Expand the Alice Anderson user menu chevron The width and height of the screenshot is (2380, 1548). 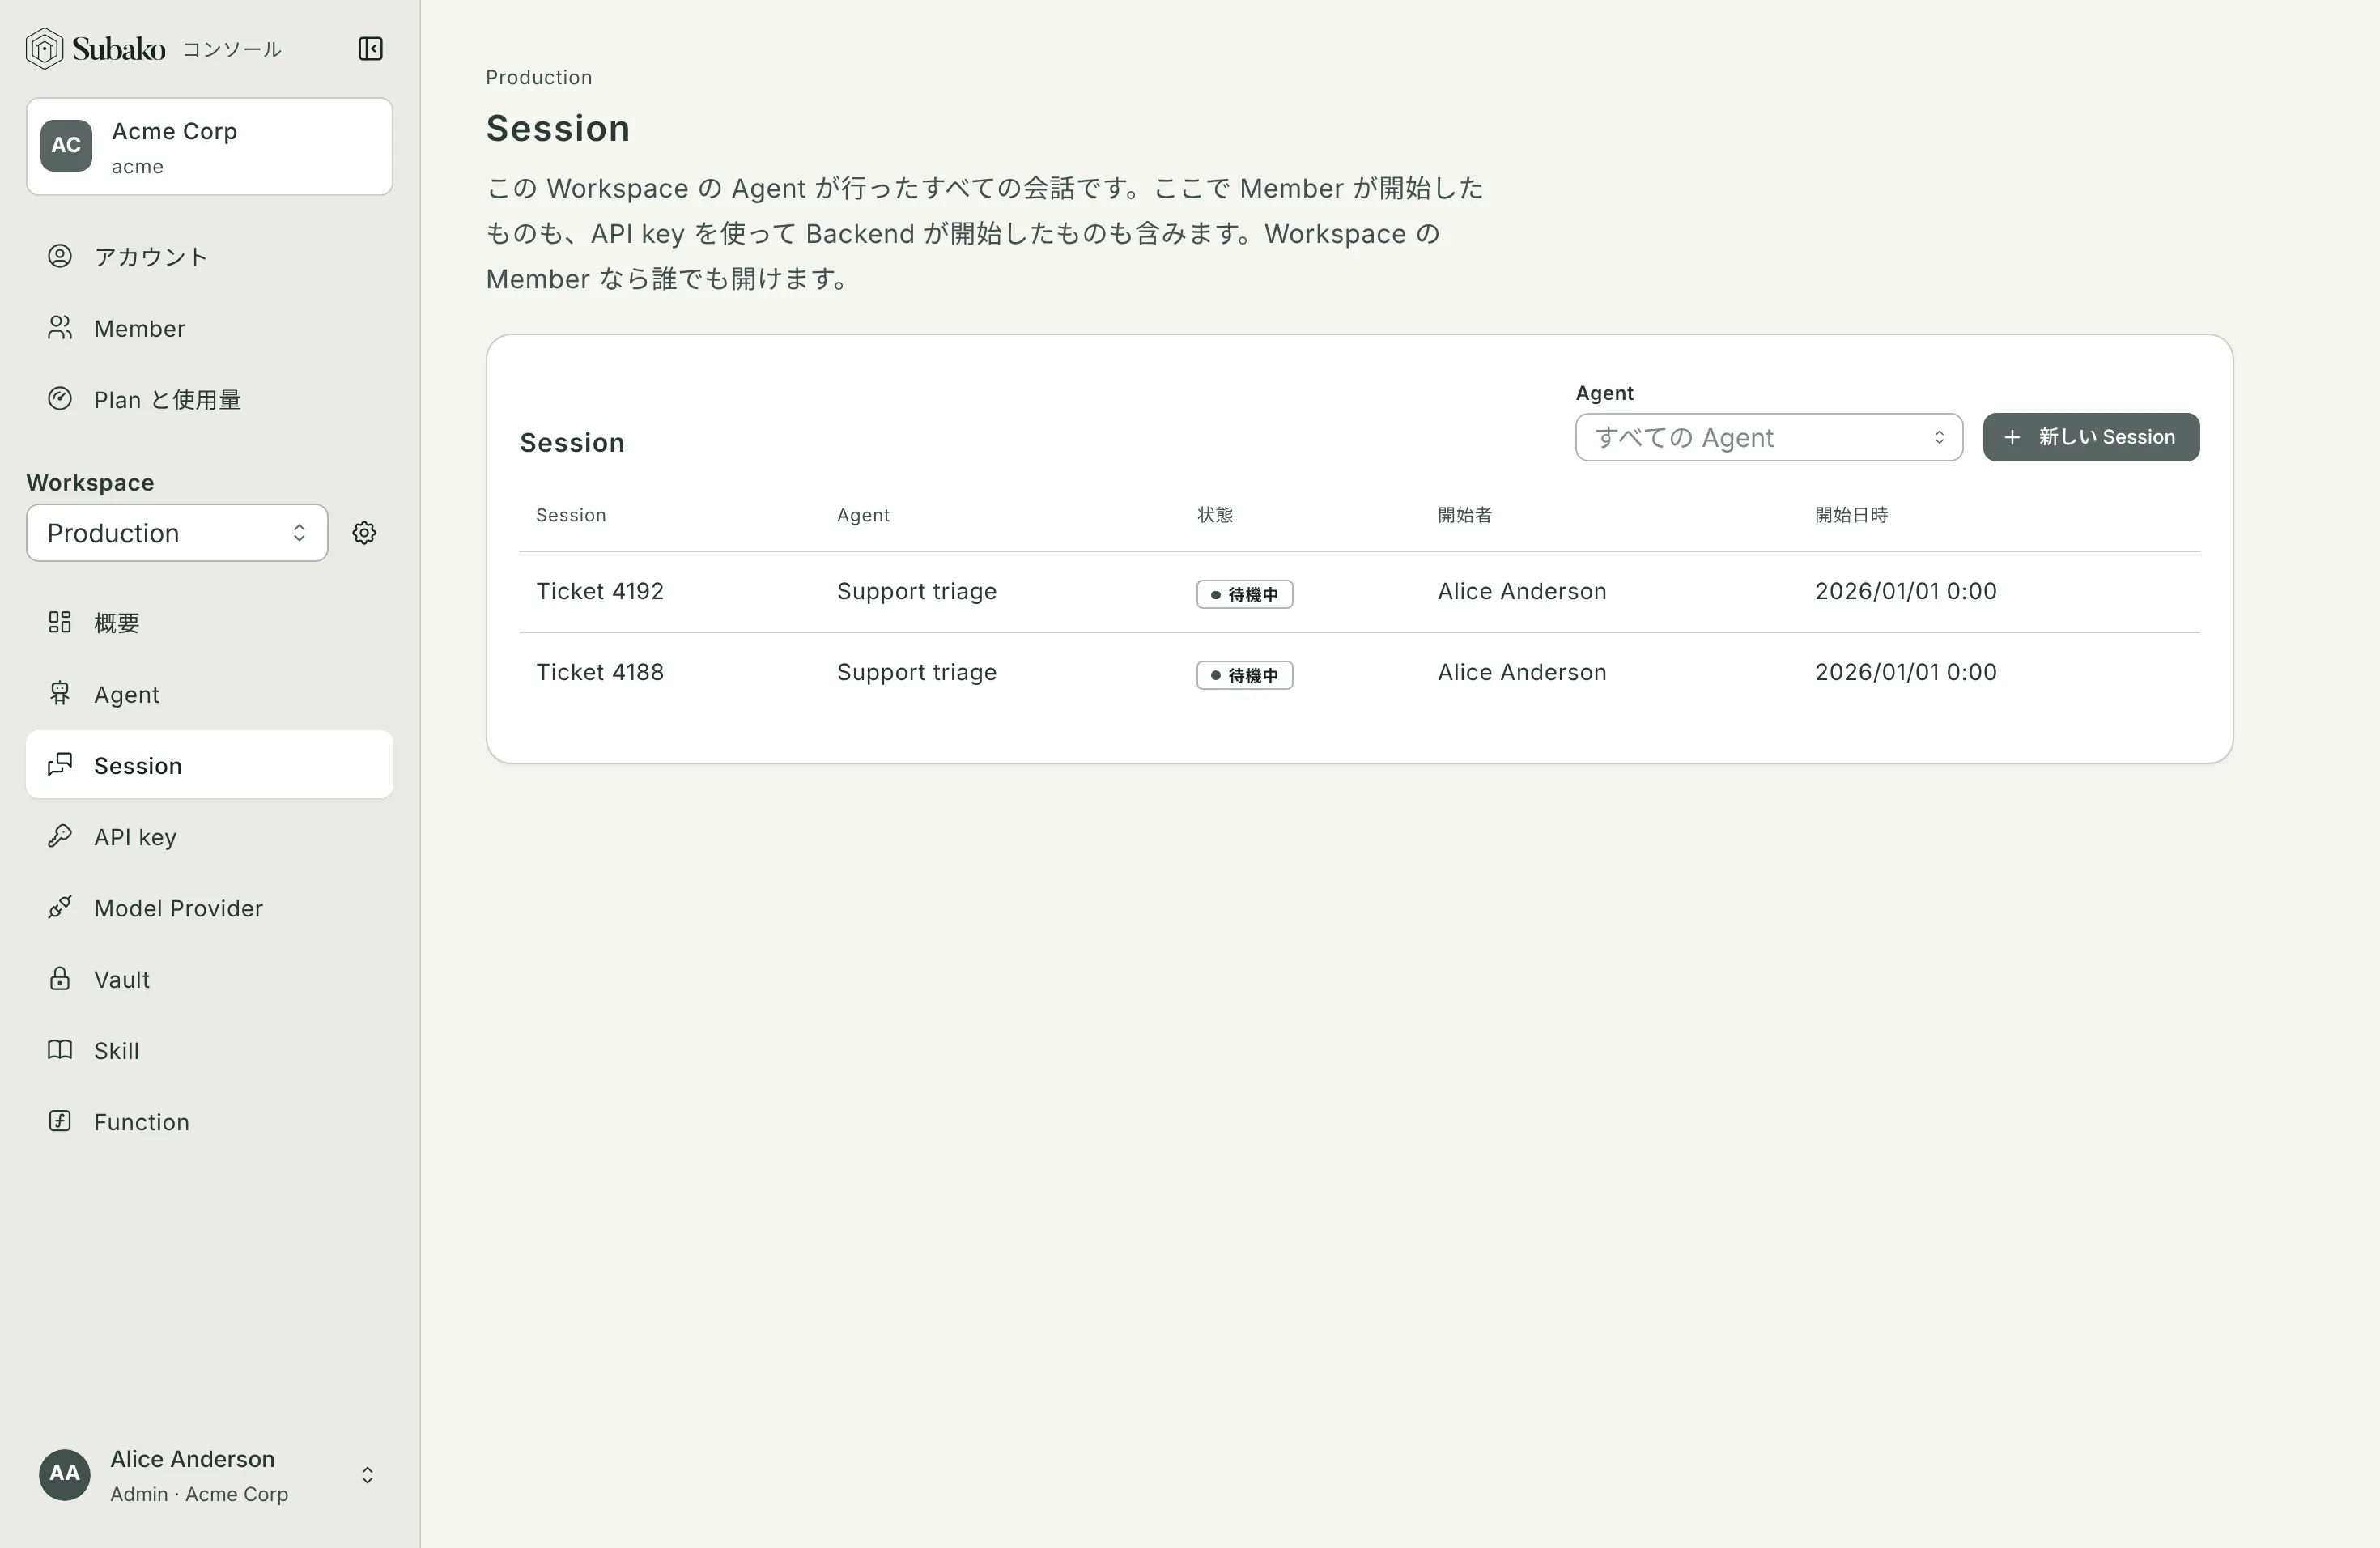click(367, 1475)
